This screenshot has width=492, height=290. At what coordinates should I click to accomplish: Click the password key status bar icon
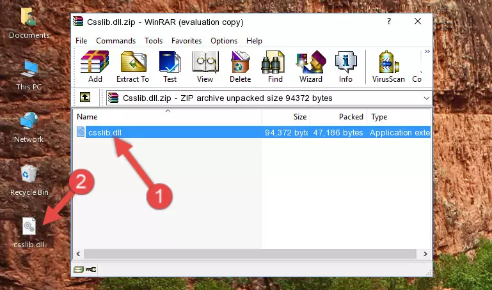[91, 270]
